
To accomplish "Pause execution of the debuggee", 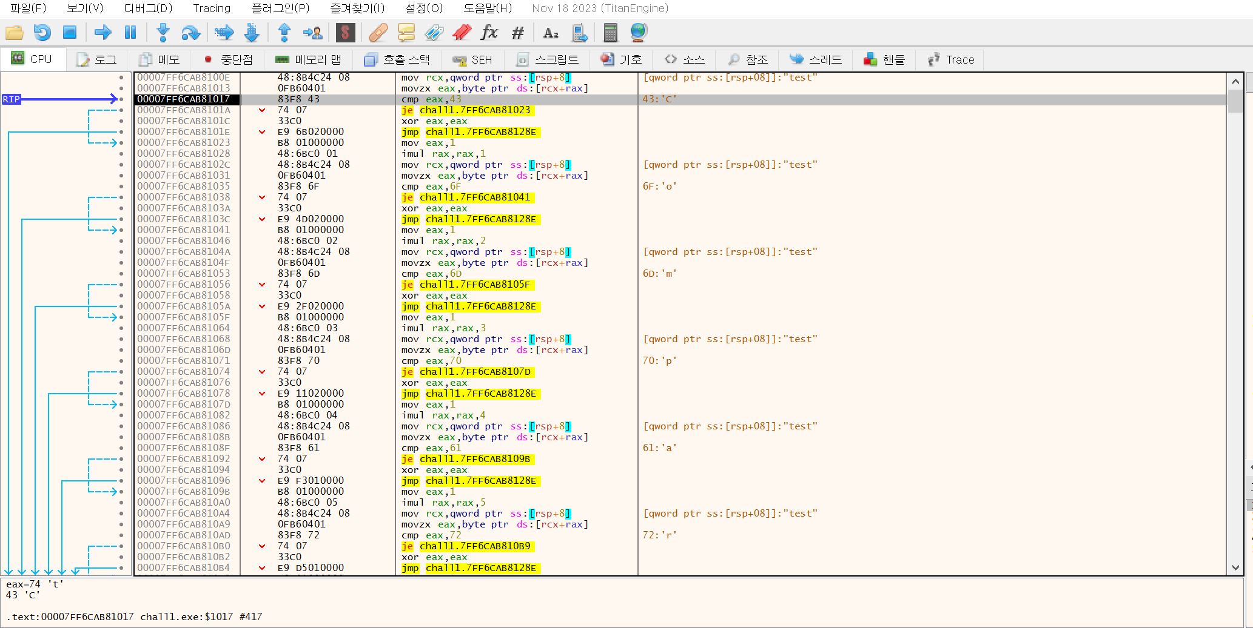I will pos(130,33).
